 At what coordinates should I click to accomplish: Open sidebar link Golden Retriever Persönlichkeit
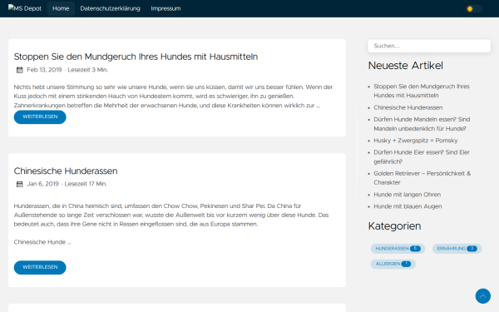click(x=422, y=178)
